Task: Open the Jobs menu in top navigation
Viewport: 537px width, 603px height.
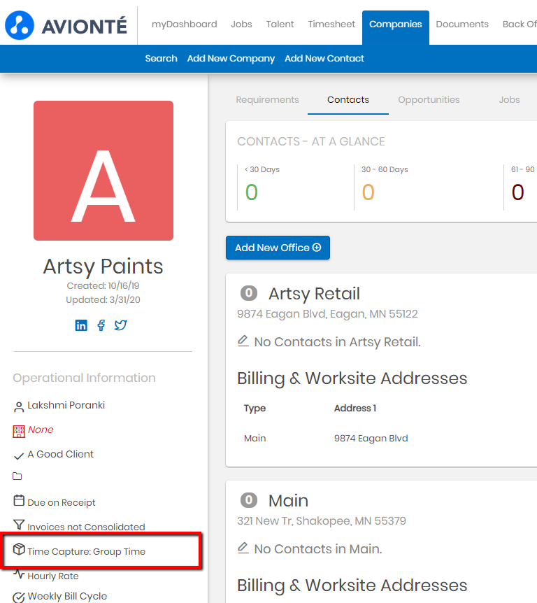Action: [241, 24]
